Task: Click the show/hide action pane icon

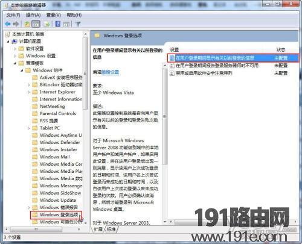Action: pos(66,24)
